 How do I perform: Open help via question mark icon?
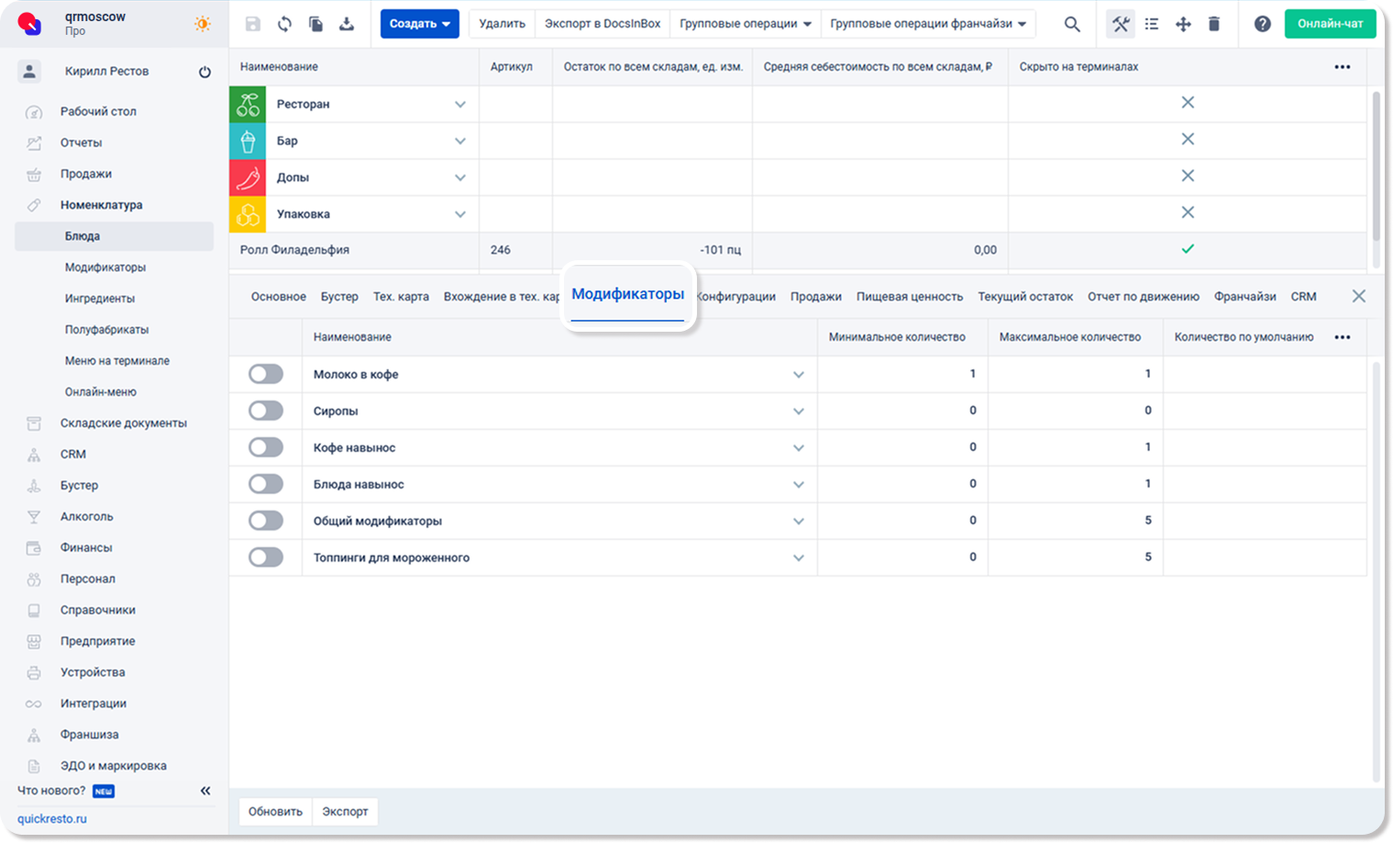click(1263, 24)
